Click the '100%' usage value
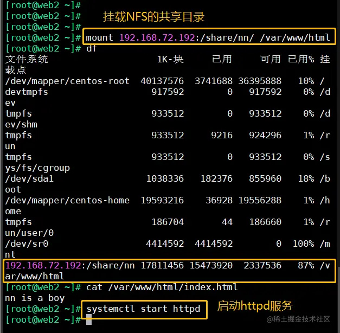This screenshot has height=333, width=340. coord(303,244)
